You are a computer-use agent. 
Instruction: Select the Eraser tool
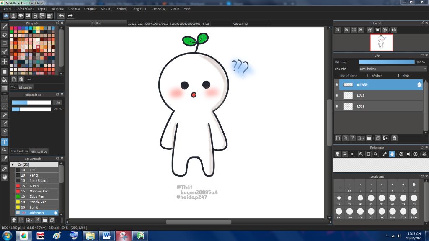pyautogui.click(x=5, y=35)
